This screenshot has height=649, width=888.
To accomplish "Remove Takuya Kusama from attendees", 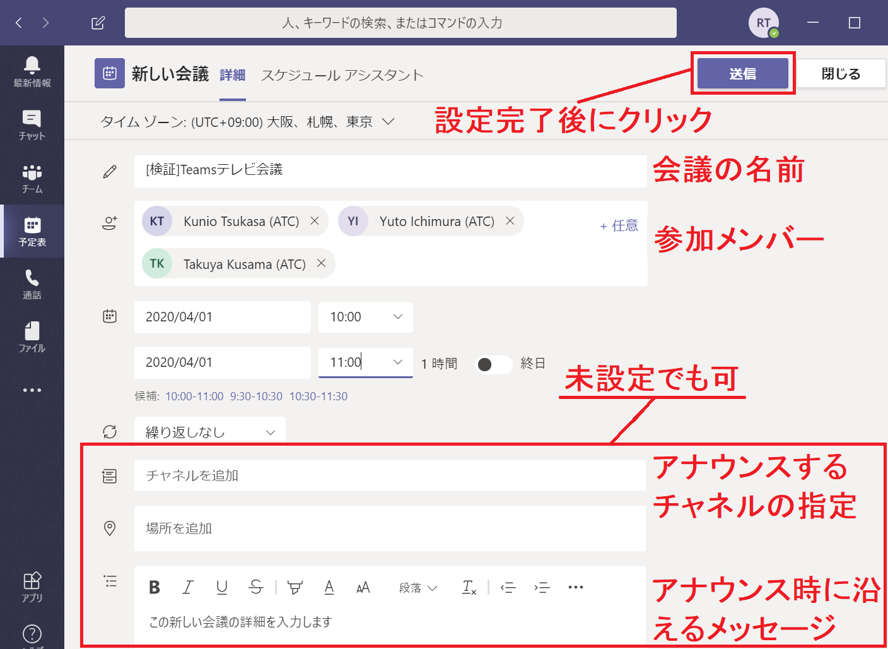I will coord(322,263).
